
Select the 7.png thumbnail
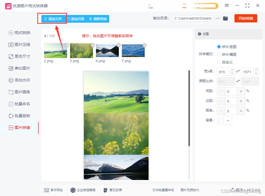[x=133, y=51]
